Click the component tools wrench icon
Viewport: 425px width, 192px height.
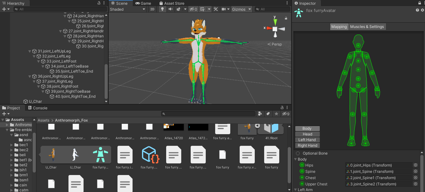(x=215, y=9)
